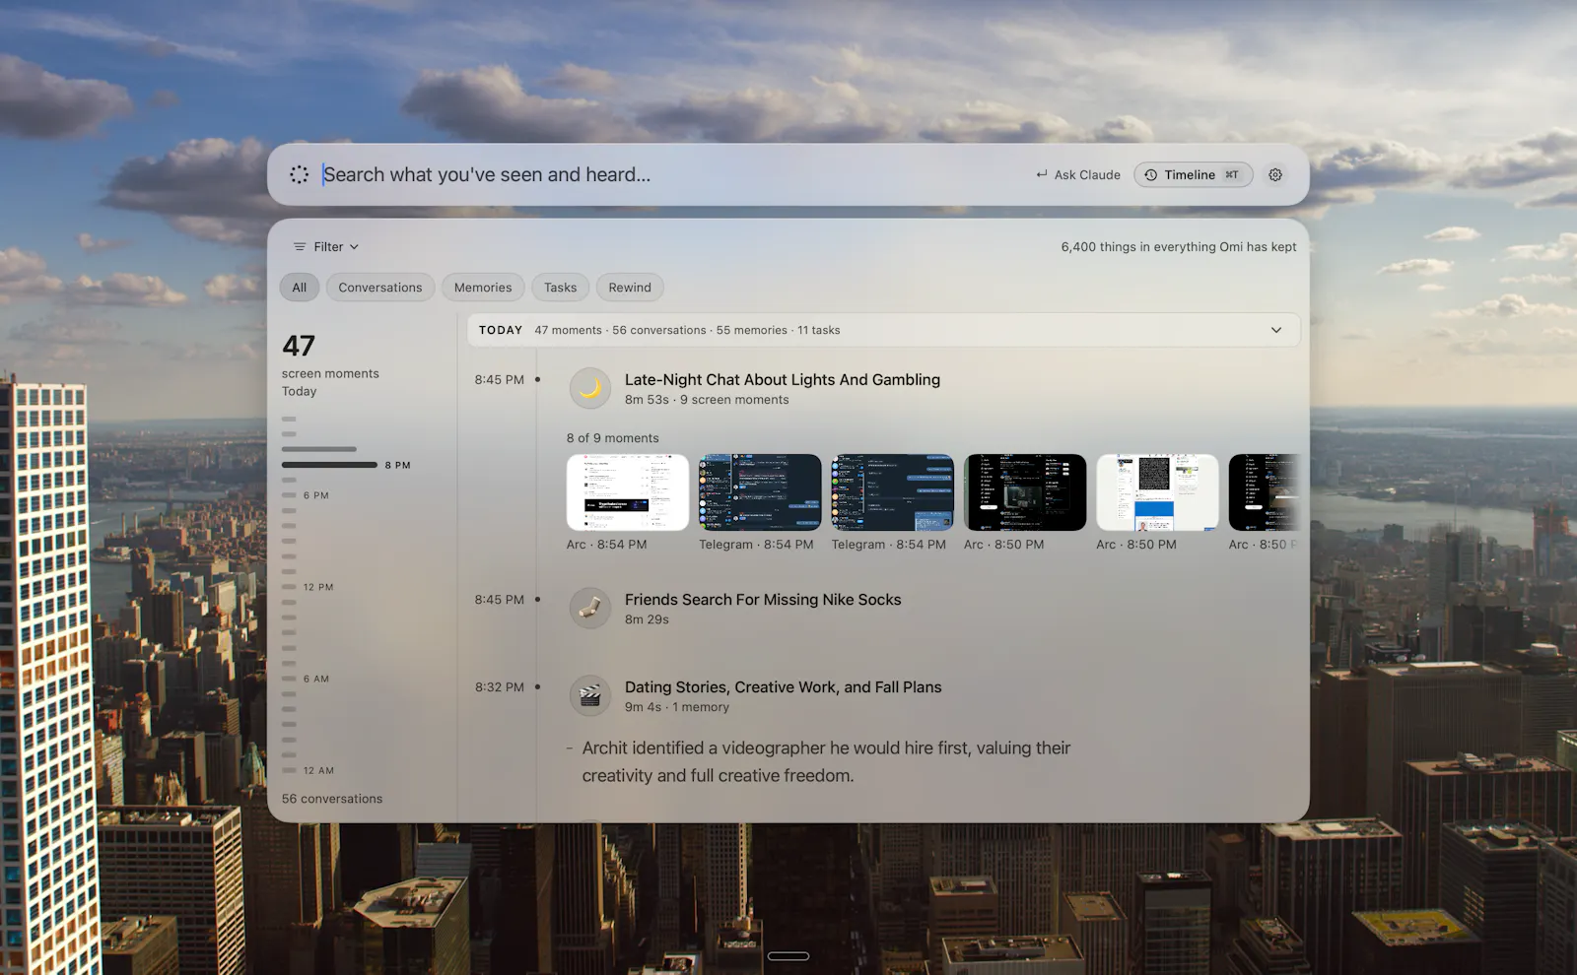The width and height of the screenshot is (1577, 975).
Task: Select the Tasks filter
Action: pyautogui.click(x=560, y=288)
